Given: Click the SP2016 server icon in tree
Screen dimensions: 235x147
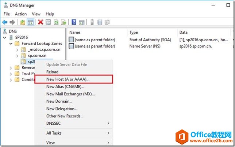Looking at the screenshot, I should 11,37.
